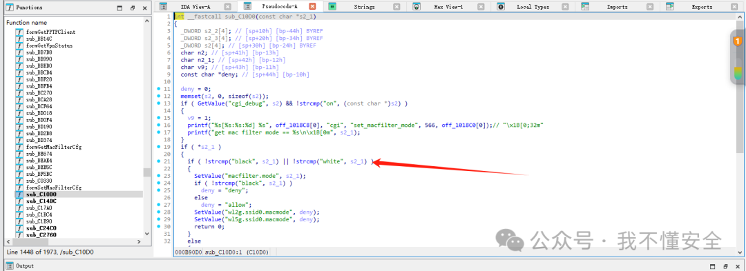The width and height of the screenshot is (746, 271).
Task: Click the 000B90D0 address status entry
Action: point(189,252)
